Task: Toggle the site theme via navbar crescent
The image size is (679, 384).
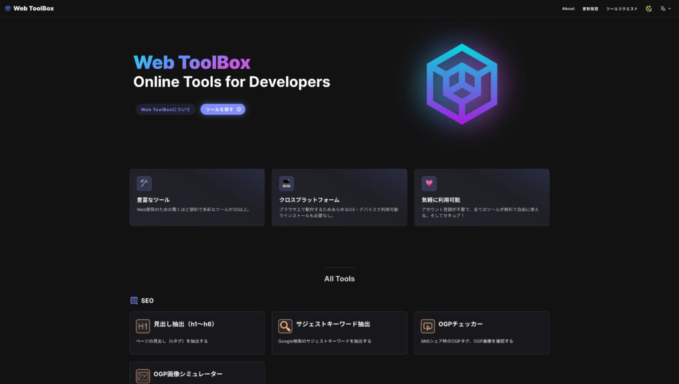Action: (648, 8)
